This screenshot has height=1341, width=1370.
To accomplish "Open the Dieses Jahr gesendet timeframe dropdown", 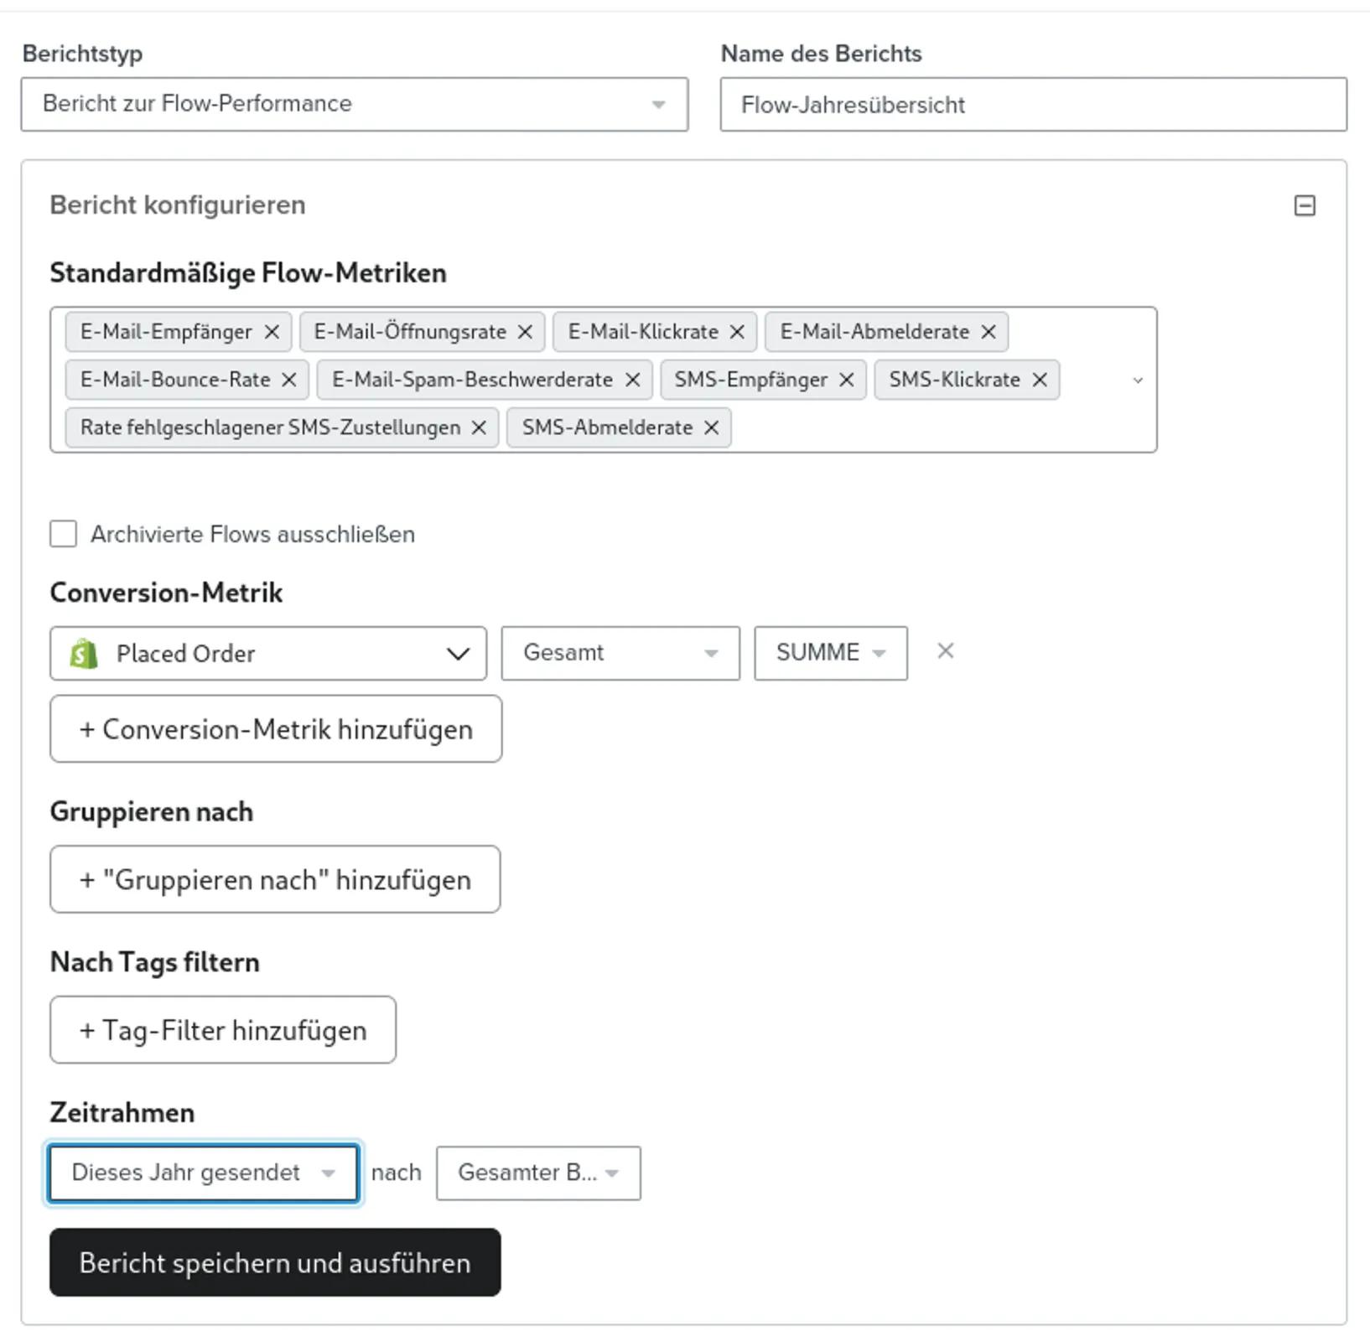I will [x=204, y=1173].
